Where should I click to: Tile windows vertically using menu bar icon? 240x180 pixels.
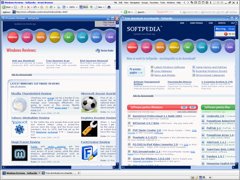pos(199,3)
